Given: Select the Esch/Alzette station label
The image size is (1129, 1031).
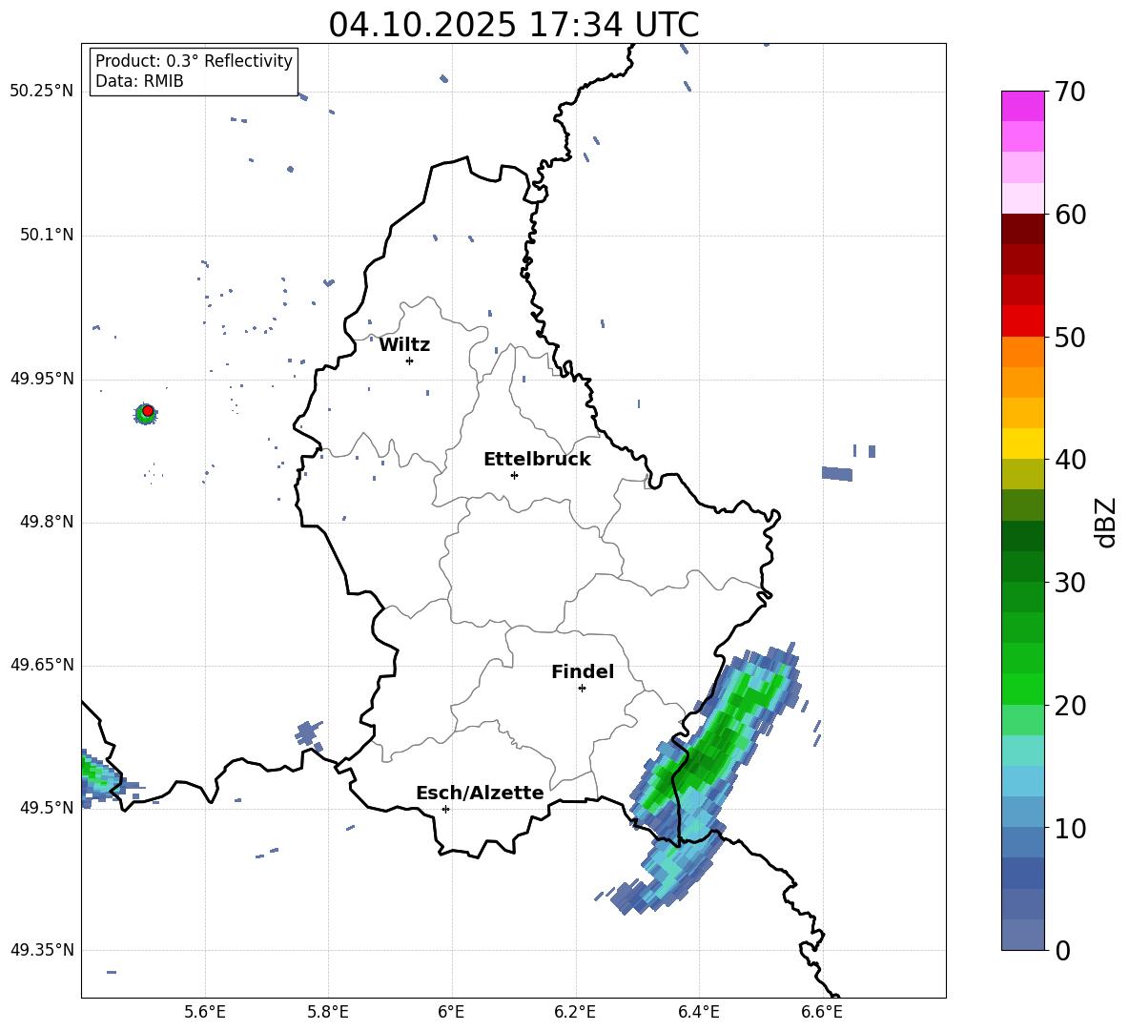Looking at the screenshot, I should (480, 794).
